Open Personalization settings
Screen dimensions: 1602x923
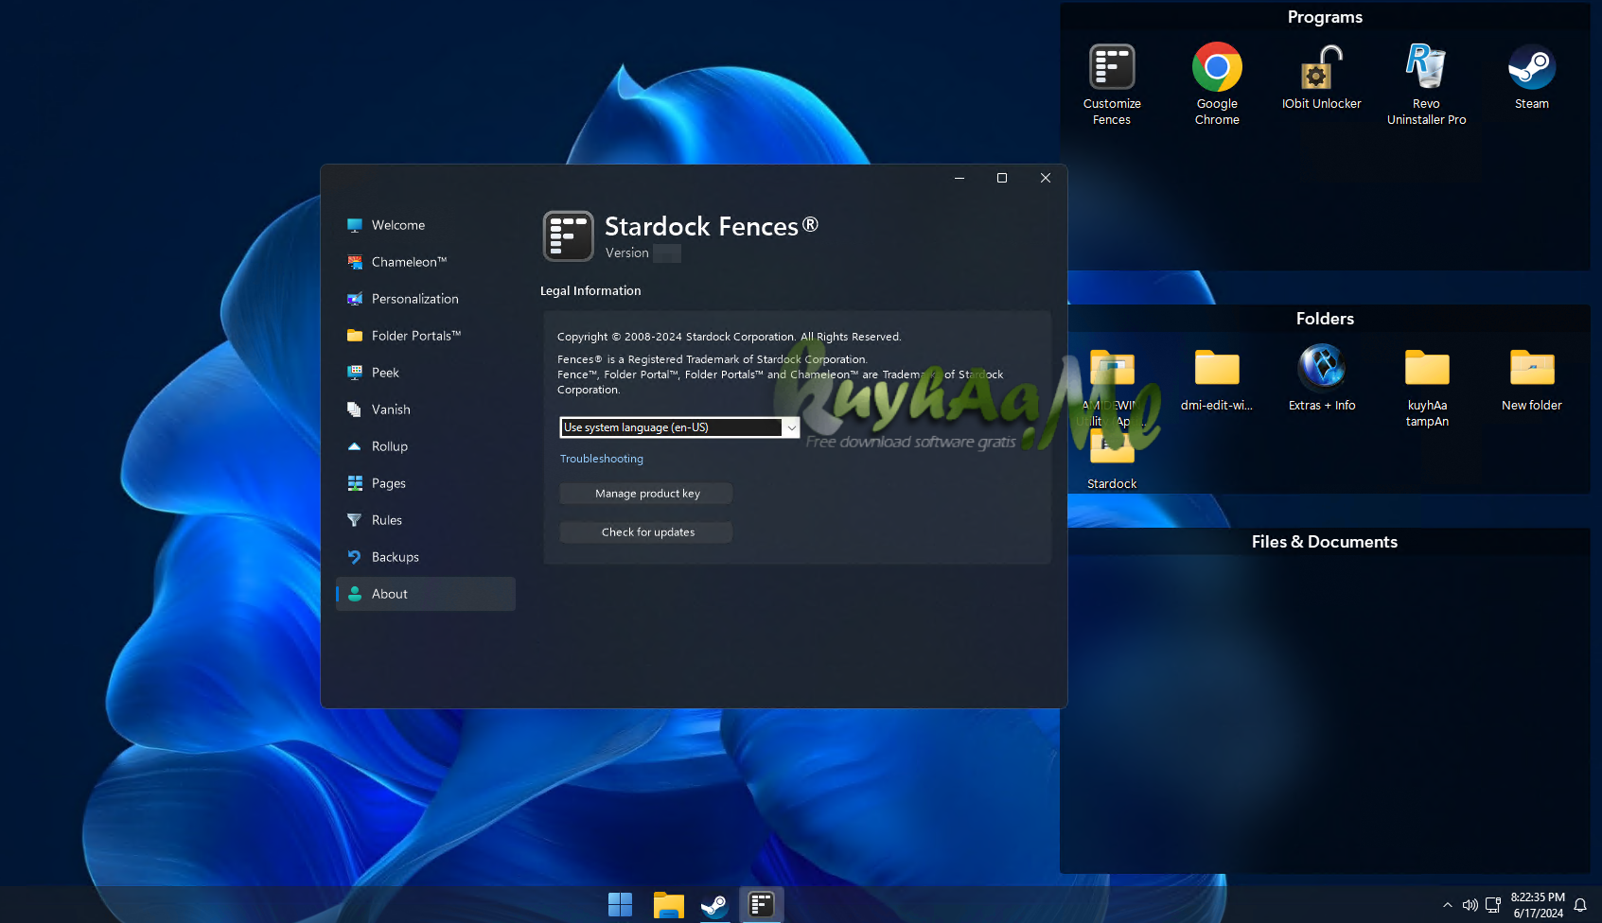click(x=426, y=299)
